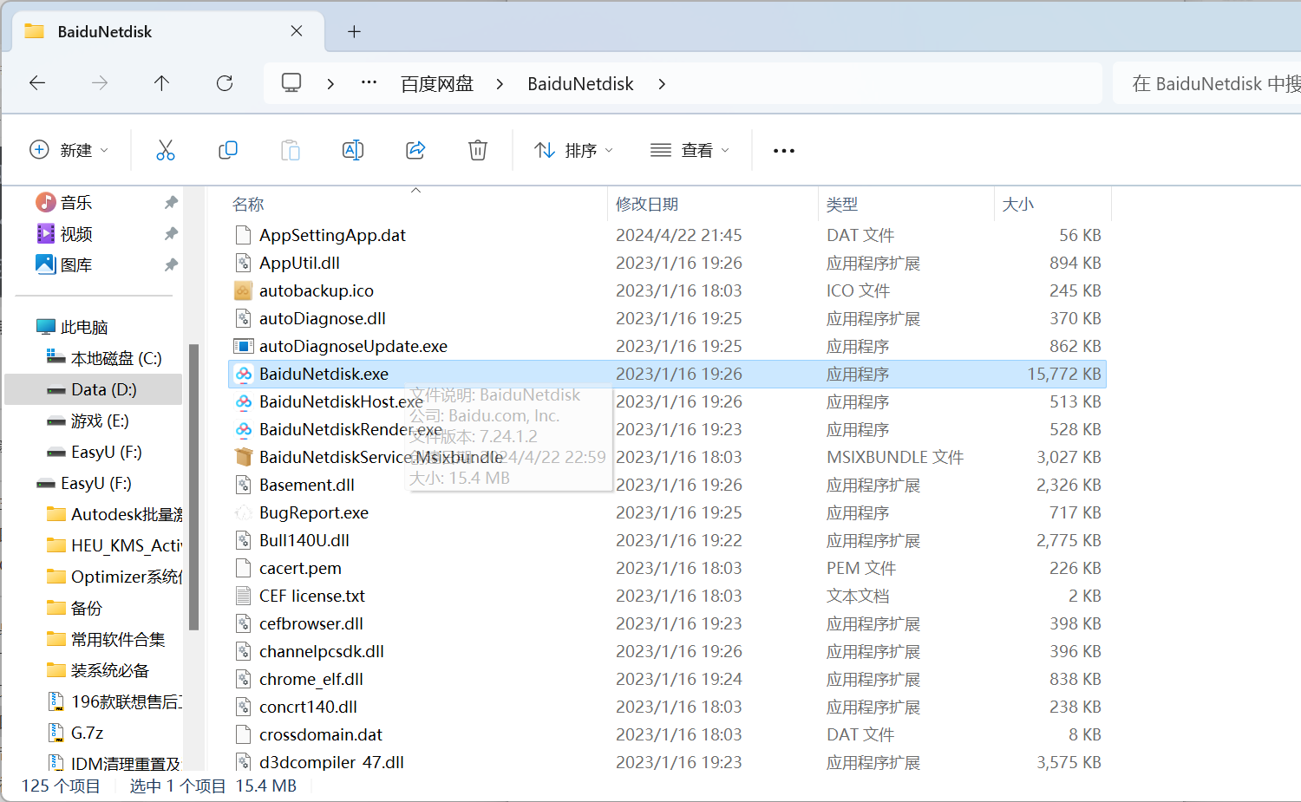Add a new tab with plus button
The width and height of the screenshot is (1301, 802).
354,31
